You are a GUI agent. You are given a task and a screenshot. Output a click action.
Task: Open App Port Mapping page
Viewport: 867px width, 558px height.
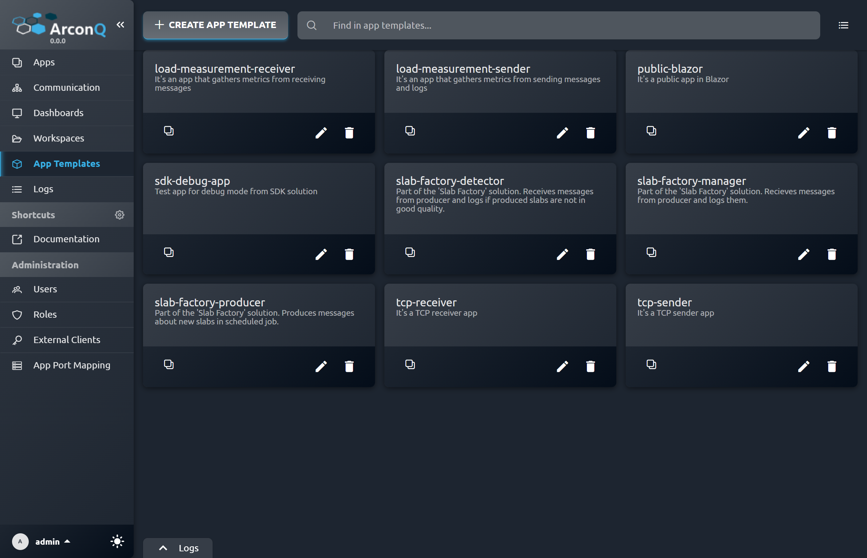click(x=72, y=365)
